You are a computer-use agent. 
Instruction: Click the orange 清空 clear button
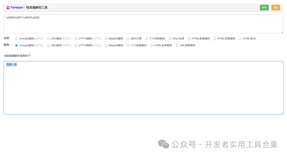276,7
